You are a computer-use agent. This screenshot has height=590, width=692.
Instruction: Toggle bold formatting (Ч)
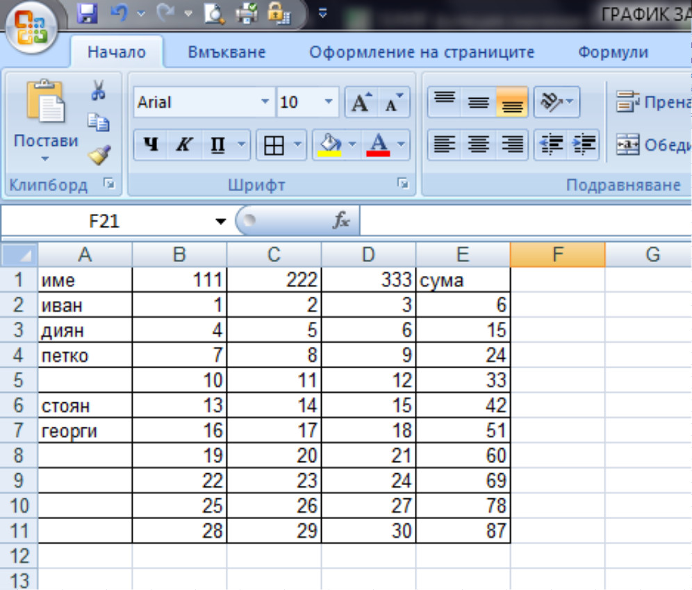click(151, 145)
